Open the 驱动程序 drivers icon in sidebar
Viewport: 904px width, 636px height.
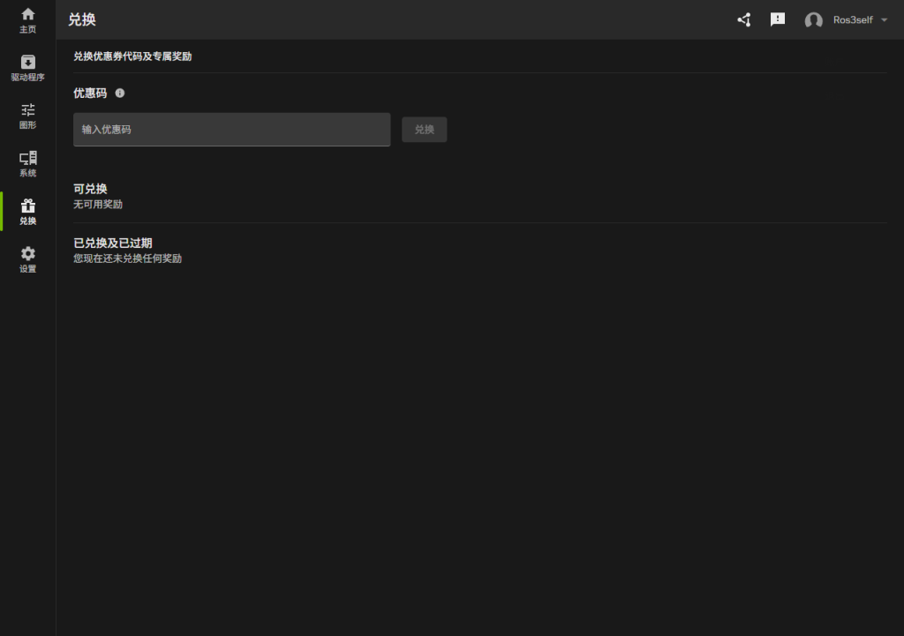[x=27, y=63]
